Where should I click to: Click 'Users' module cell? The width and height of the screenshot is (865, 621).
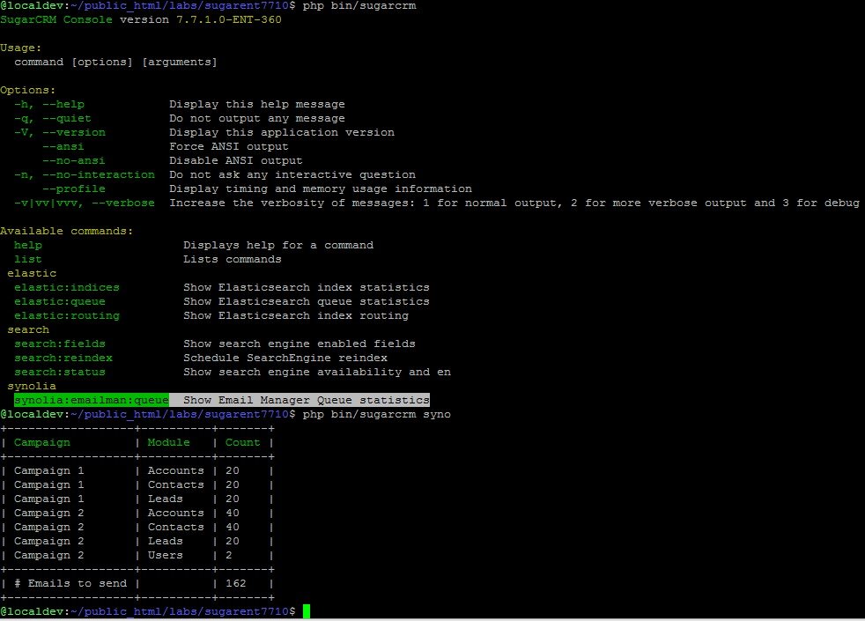tap(166, 555)
